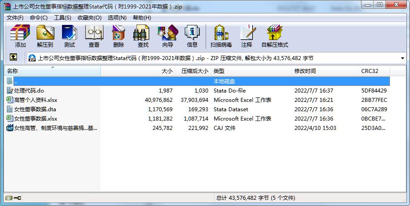The image size is (410, 206).
Task: Click the drive icon in status bar
Action: tap(9, 198)
